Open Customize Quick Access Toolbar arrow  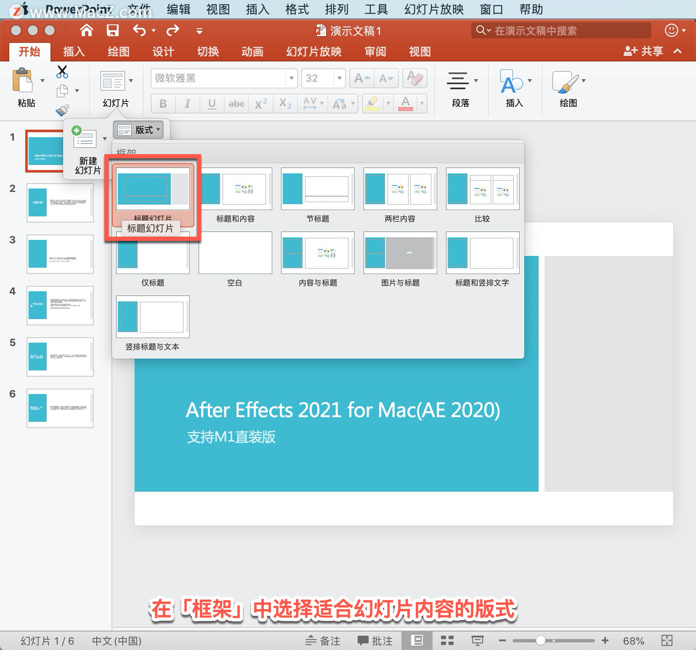coord(199,31)
